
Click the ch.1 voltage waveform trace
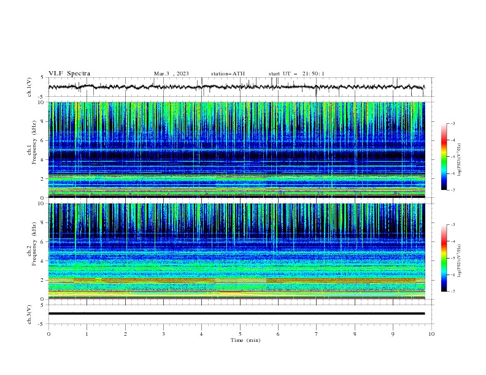236,87
